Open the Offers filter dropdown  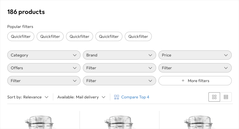44,68
